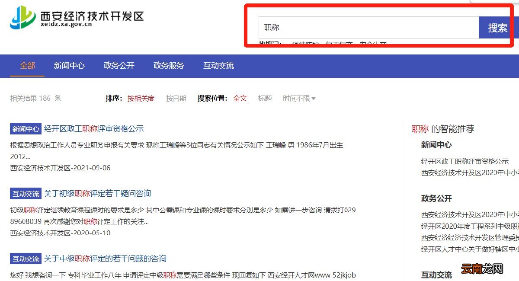The width and height of the screenshot is (519, 281).
Task: Open sidebar link 经开区人才中心关于做好辖区中小
Action: (470, 249)
